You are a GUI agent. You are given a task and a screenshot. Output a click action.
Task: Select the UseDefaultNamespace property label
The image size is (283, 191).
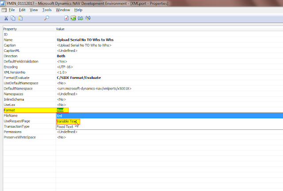point(21,83)
